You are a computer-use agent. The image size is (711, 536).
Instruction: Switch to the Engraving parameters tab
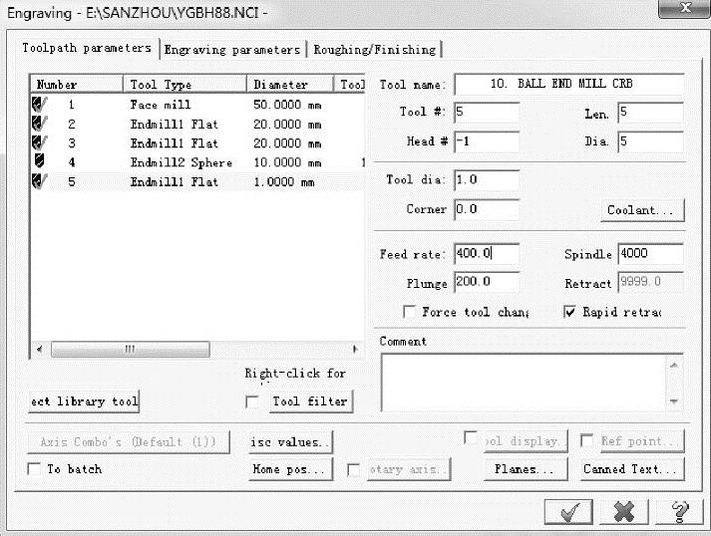pyautogui.click(x=232, y=49)
